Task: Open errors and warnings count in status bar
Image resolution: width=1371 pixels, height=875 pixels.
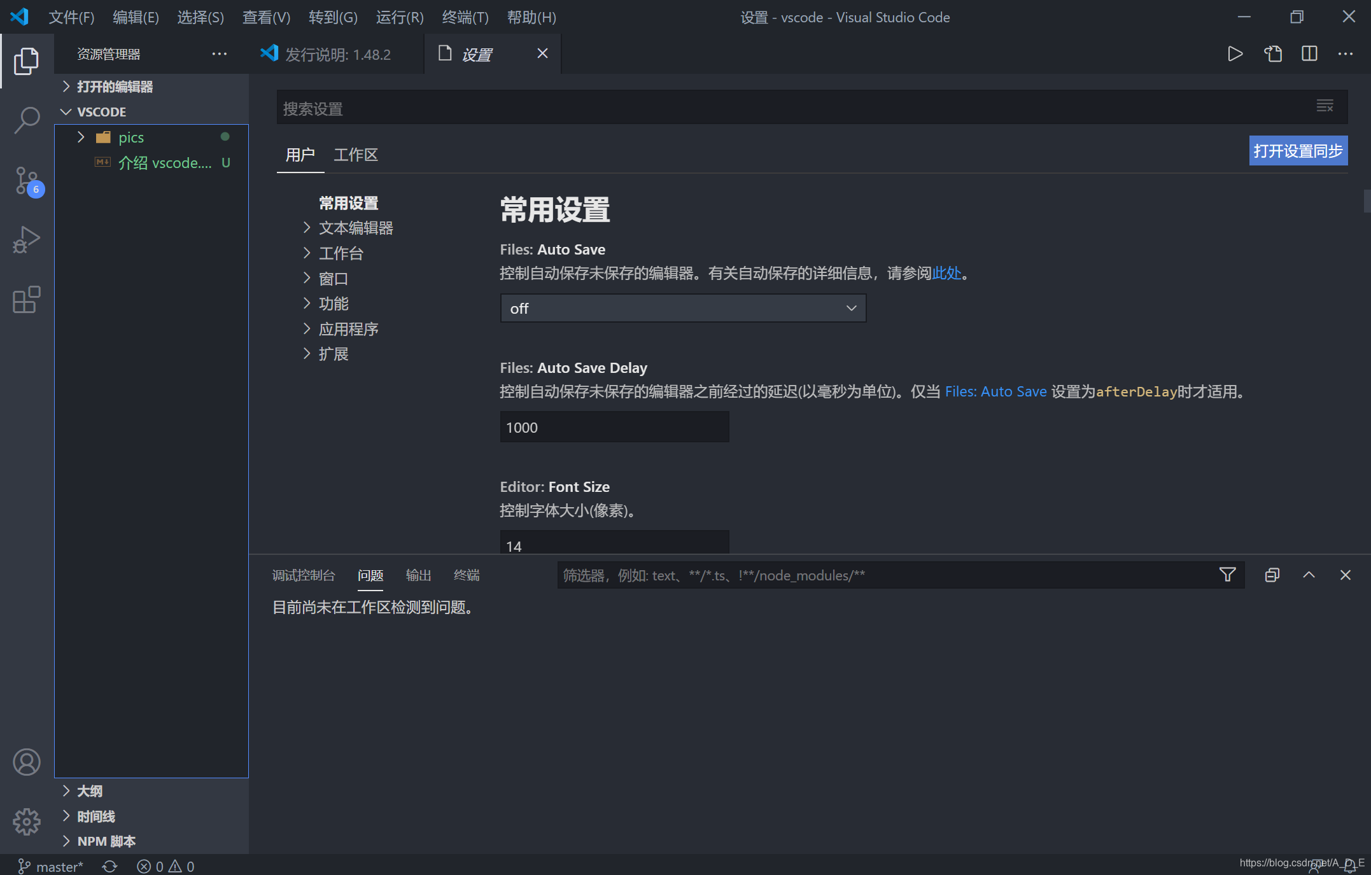Action: 165,866
